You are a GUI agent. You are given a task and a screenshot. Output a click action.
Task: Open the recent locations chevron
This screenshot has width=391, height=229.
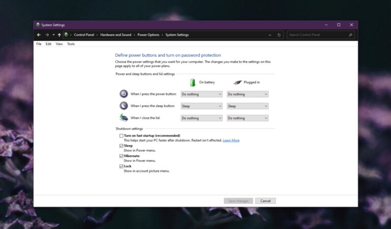(53, 35)
